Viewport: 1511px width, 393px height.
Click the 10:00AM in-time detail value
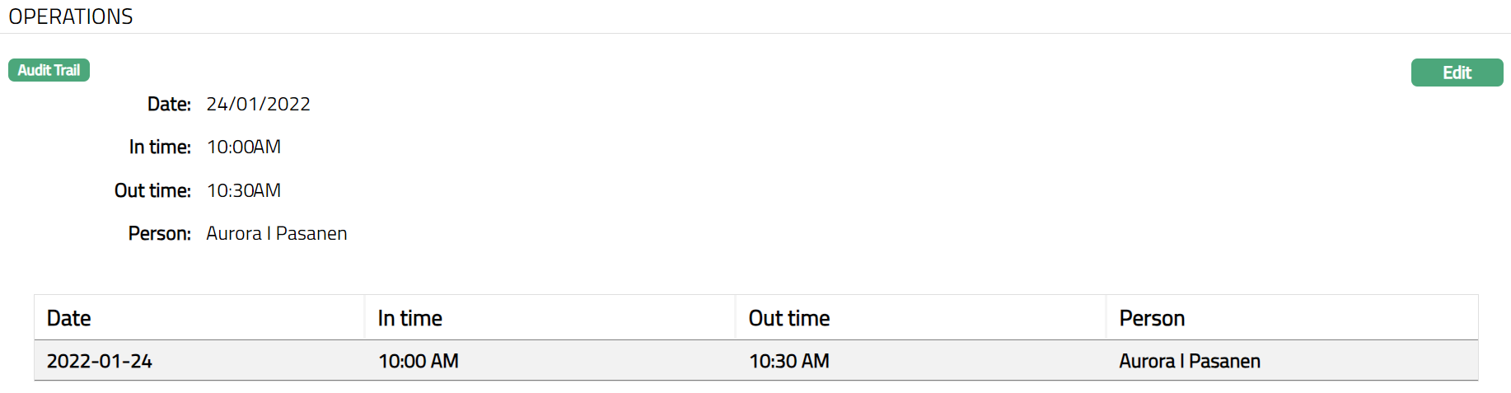click(x=244, y=147)
